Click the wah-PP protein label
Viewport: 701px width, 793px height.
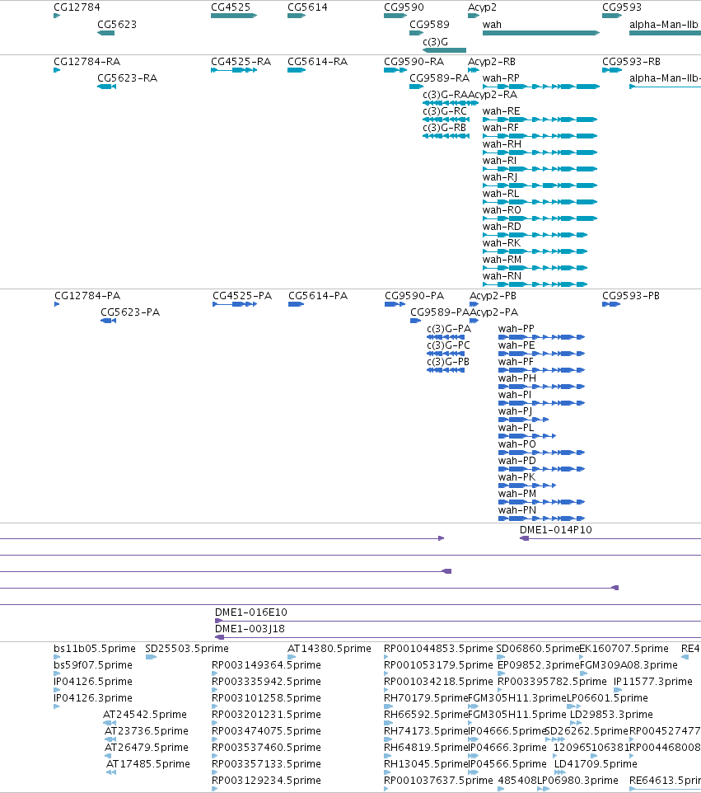tap(516, 329)
